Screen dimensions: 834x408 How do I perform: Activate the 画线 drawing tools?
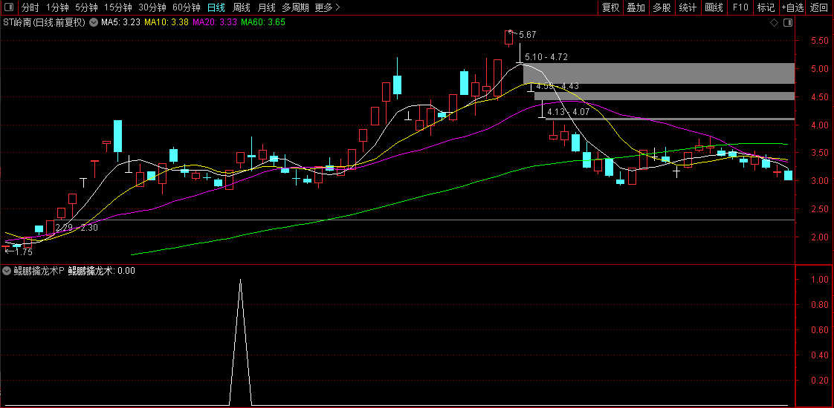[714, 7]
